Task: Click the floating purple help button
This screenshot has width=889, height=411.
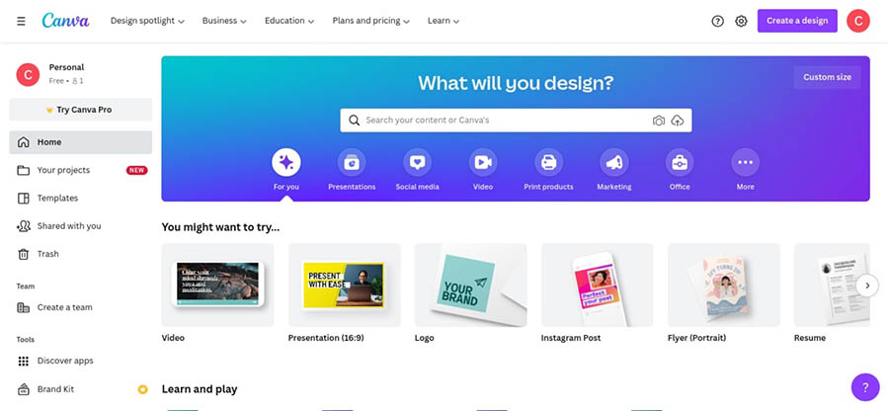Action: click(865, 387)
